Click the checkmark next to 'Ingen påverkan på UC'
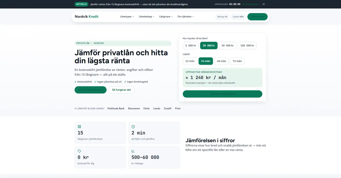 (x=95, y=82)
